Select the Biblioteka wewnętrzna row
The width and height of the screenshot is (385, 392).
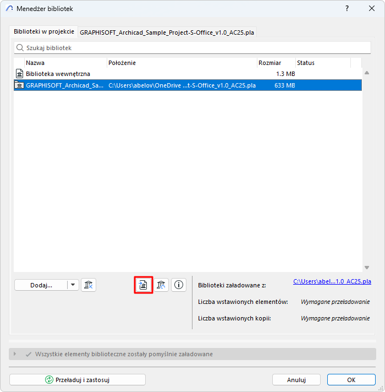point(188,74)
